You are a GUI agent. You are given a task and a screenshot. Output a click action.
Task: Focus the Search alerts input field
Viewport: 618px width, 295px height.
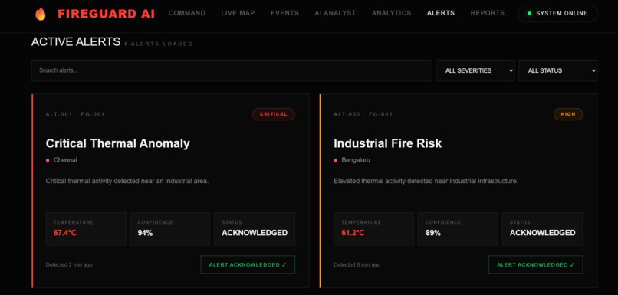pyautogui.click(x=232, y=70)
